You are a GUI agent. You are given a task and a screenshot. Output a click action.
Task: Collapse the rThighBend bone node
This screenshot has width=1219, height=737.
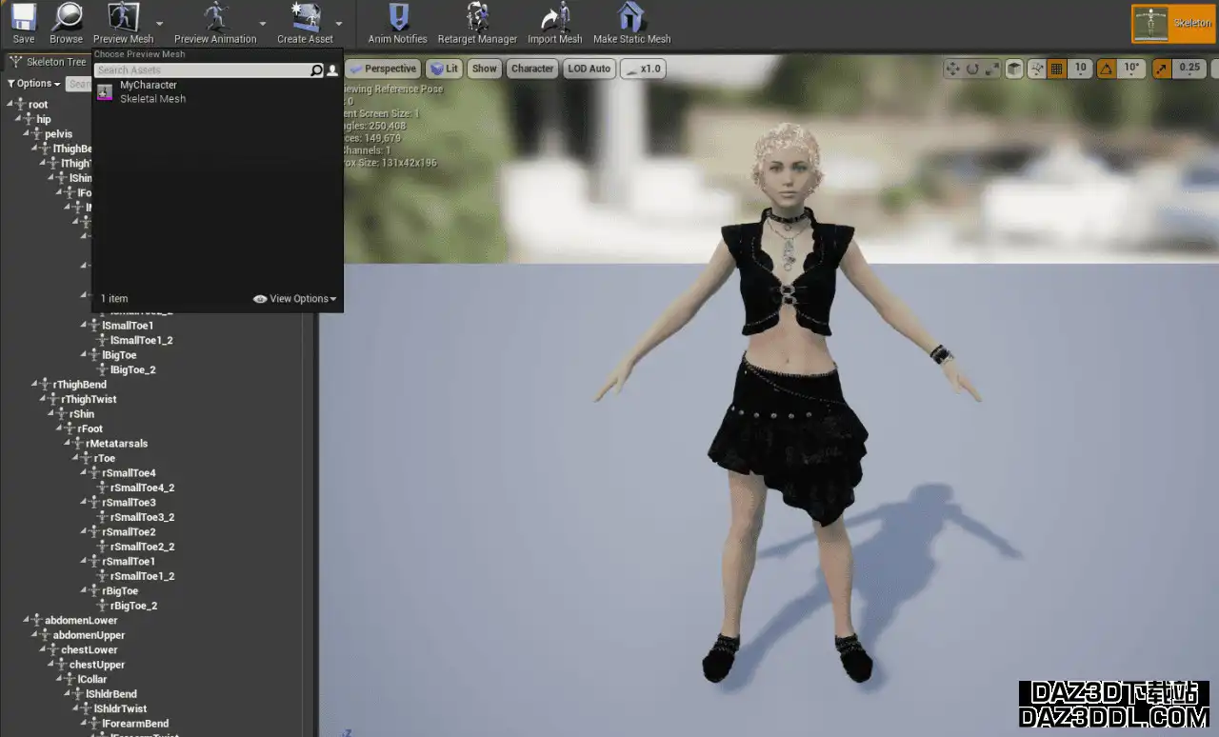tap(35, 385)
